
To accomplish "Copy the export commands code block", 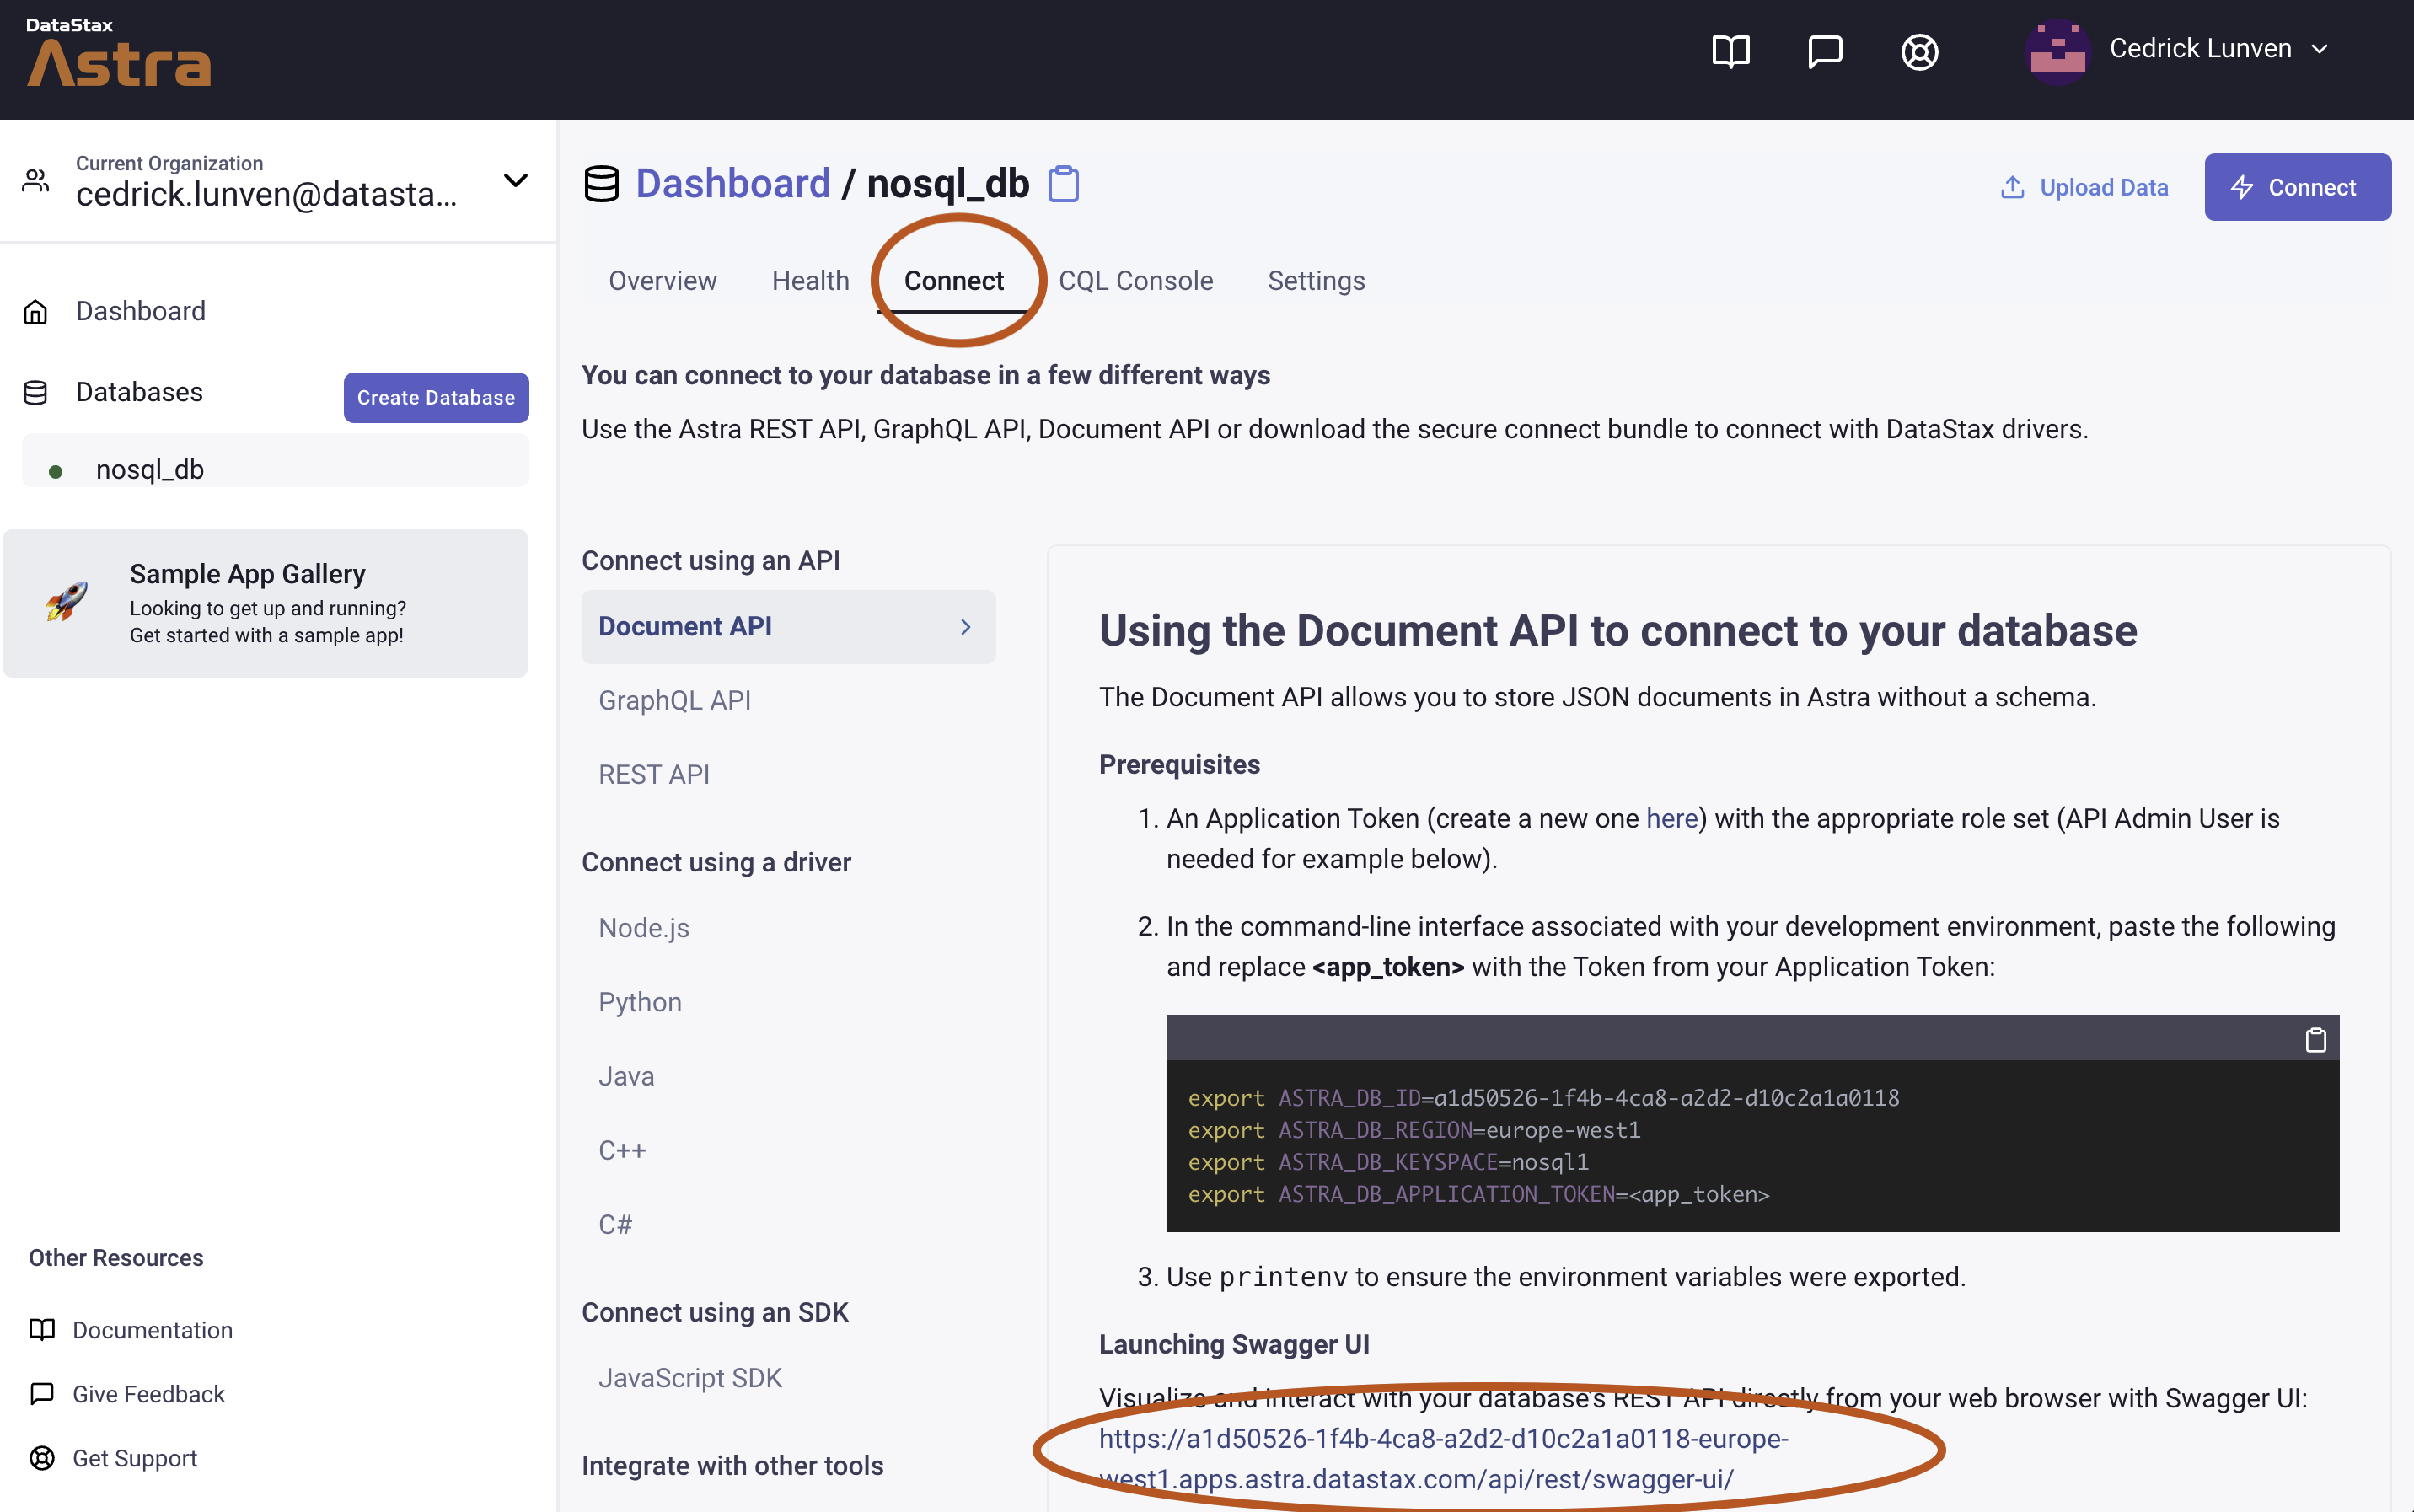I will (2315, 1040).
